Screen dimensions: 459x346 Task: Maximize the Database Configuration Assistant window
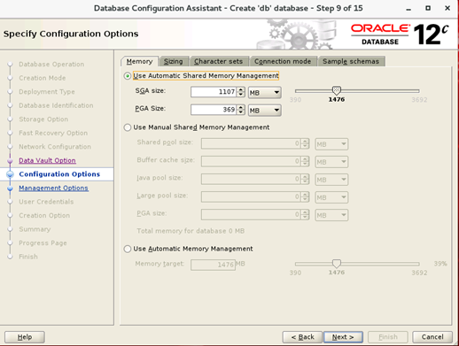(x=428, y=8)
